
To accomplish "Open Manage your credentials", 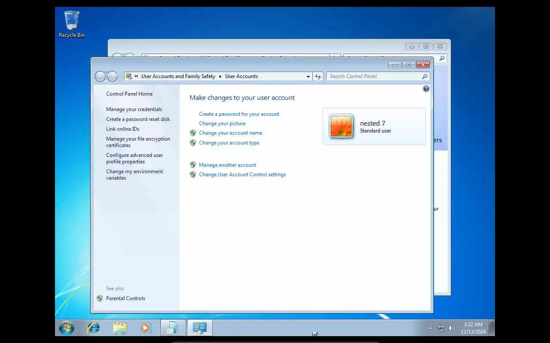I will (x=134, y=109).
